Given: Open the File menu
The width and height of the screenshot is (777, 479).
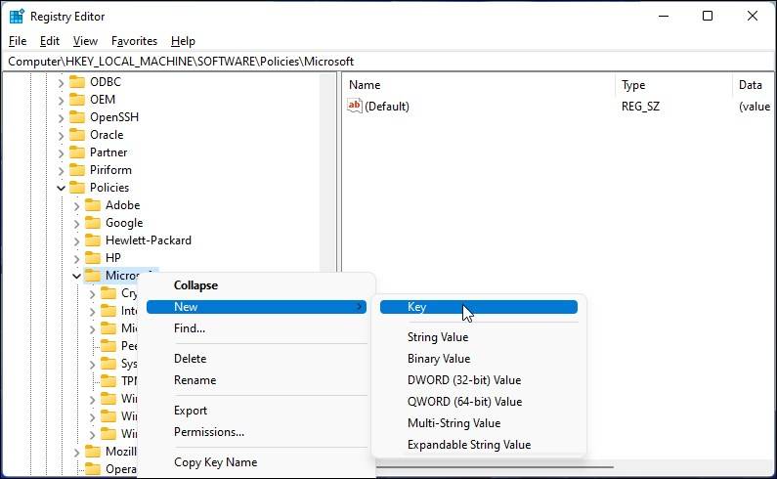Looking at the screenshot, I should tap(18, 41).
